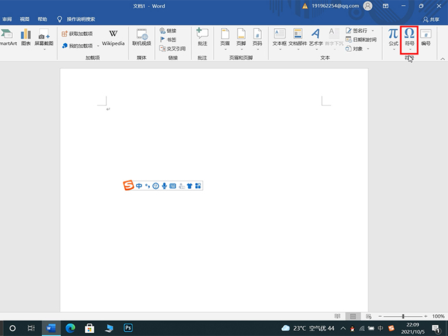Expand the text box (文本框) dropdown arrow
This screenshot has width=448, height=336.
(x=280, y=49)
